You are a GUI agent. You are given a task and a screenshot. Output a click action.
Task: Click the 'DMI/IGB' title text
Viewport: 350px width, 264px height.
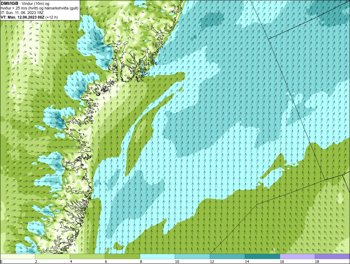[x=9, y=4]
